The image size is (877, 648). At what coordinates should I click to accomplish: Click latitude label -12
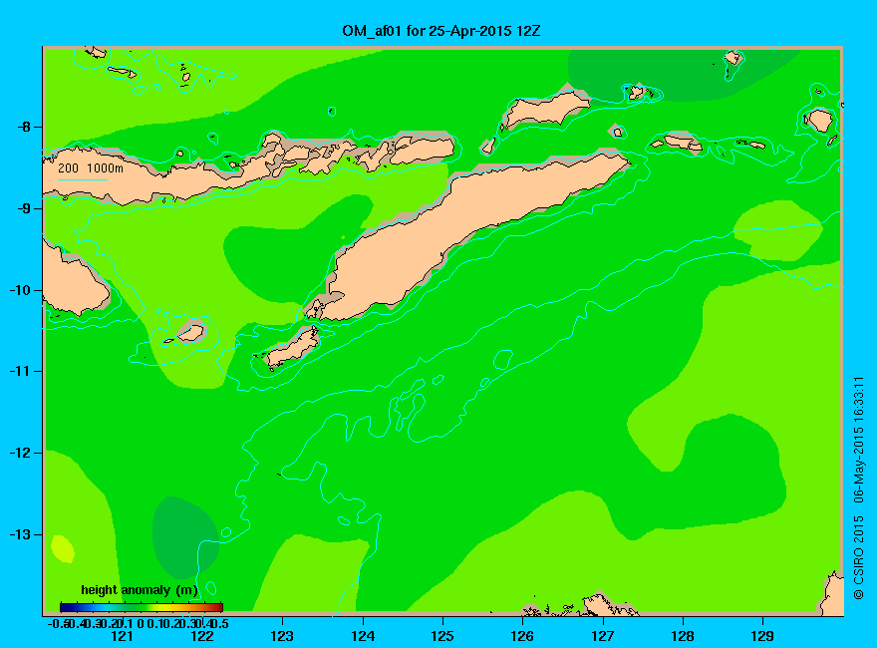(20, 454)
